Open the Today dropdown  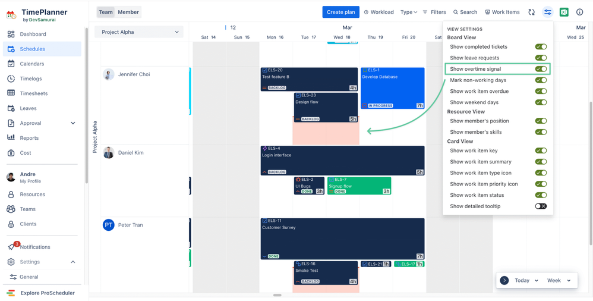tap(526, 281)
